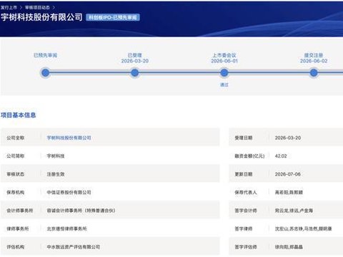
Task: Click the 公司全称 field label
Action: (16, 138)
